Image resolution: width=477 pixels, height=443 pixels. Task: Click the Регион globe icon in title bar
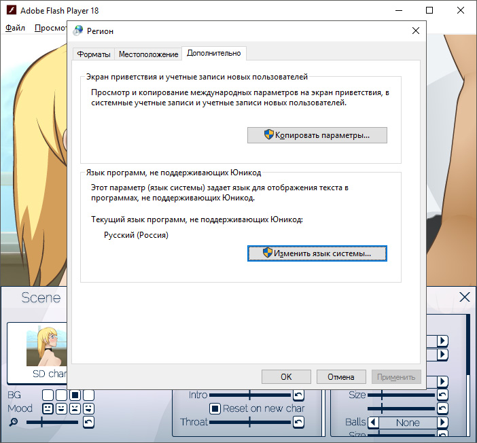click(x=79, y=31)
